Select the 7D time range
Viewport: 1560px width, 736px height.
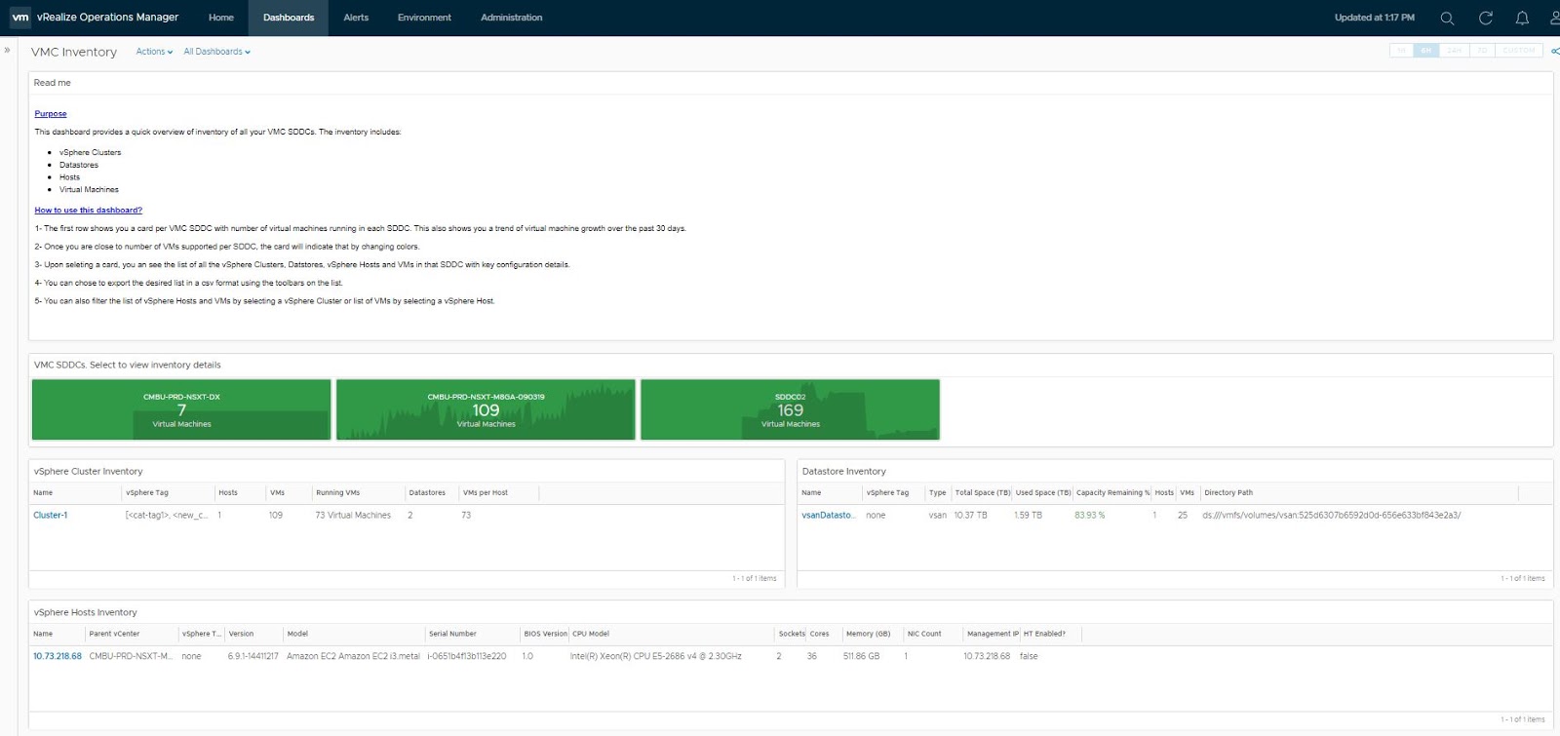coord(1482,51)
